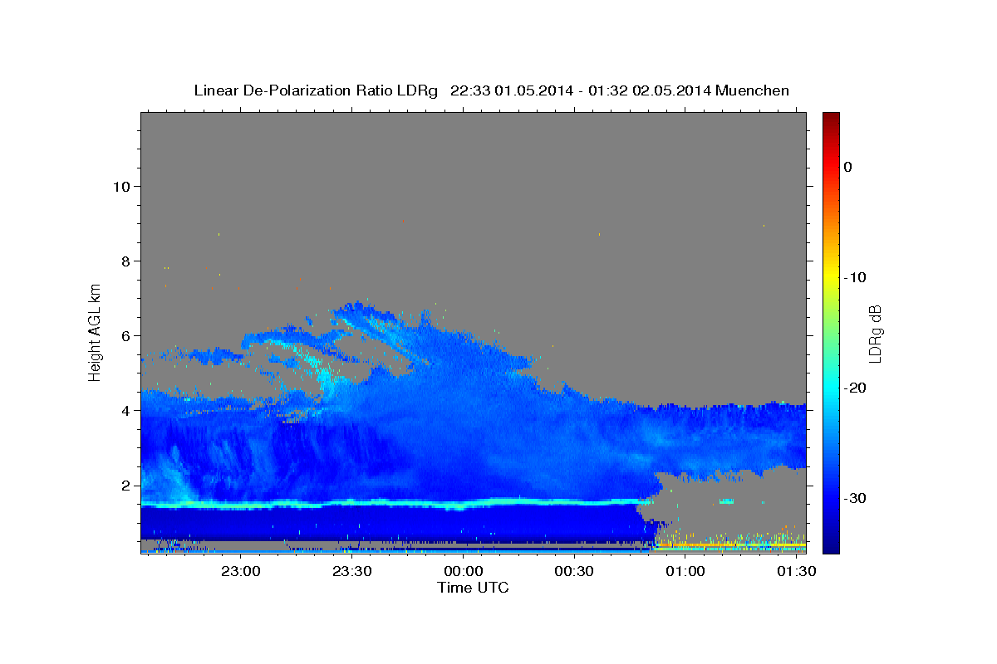Click the 'Height AGL km' y-axis label
Screen dimensions: 997x664
pyautogui.click(x=96, y=331)
